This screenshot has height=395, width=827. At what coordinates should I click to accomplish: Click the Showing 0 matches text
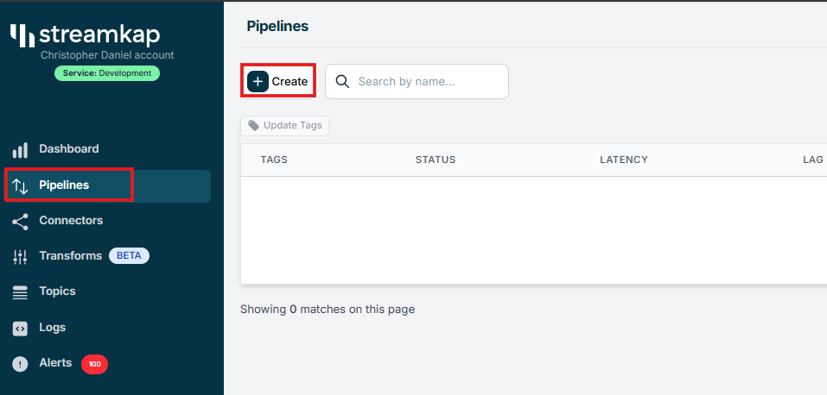[328, 309]
